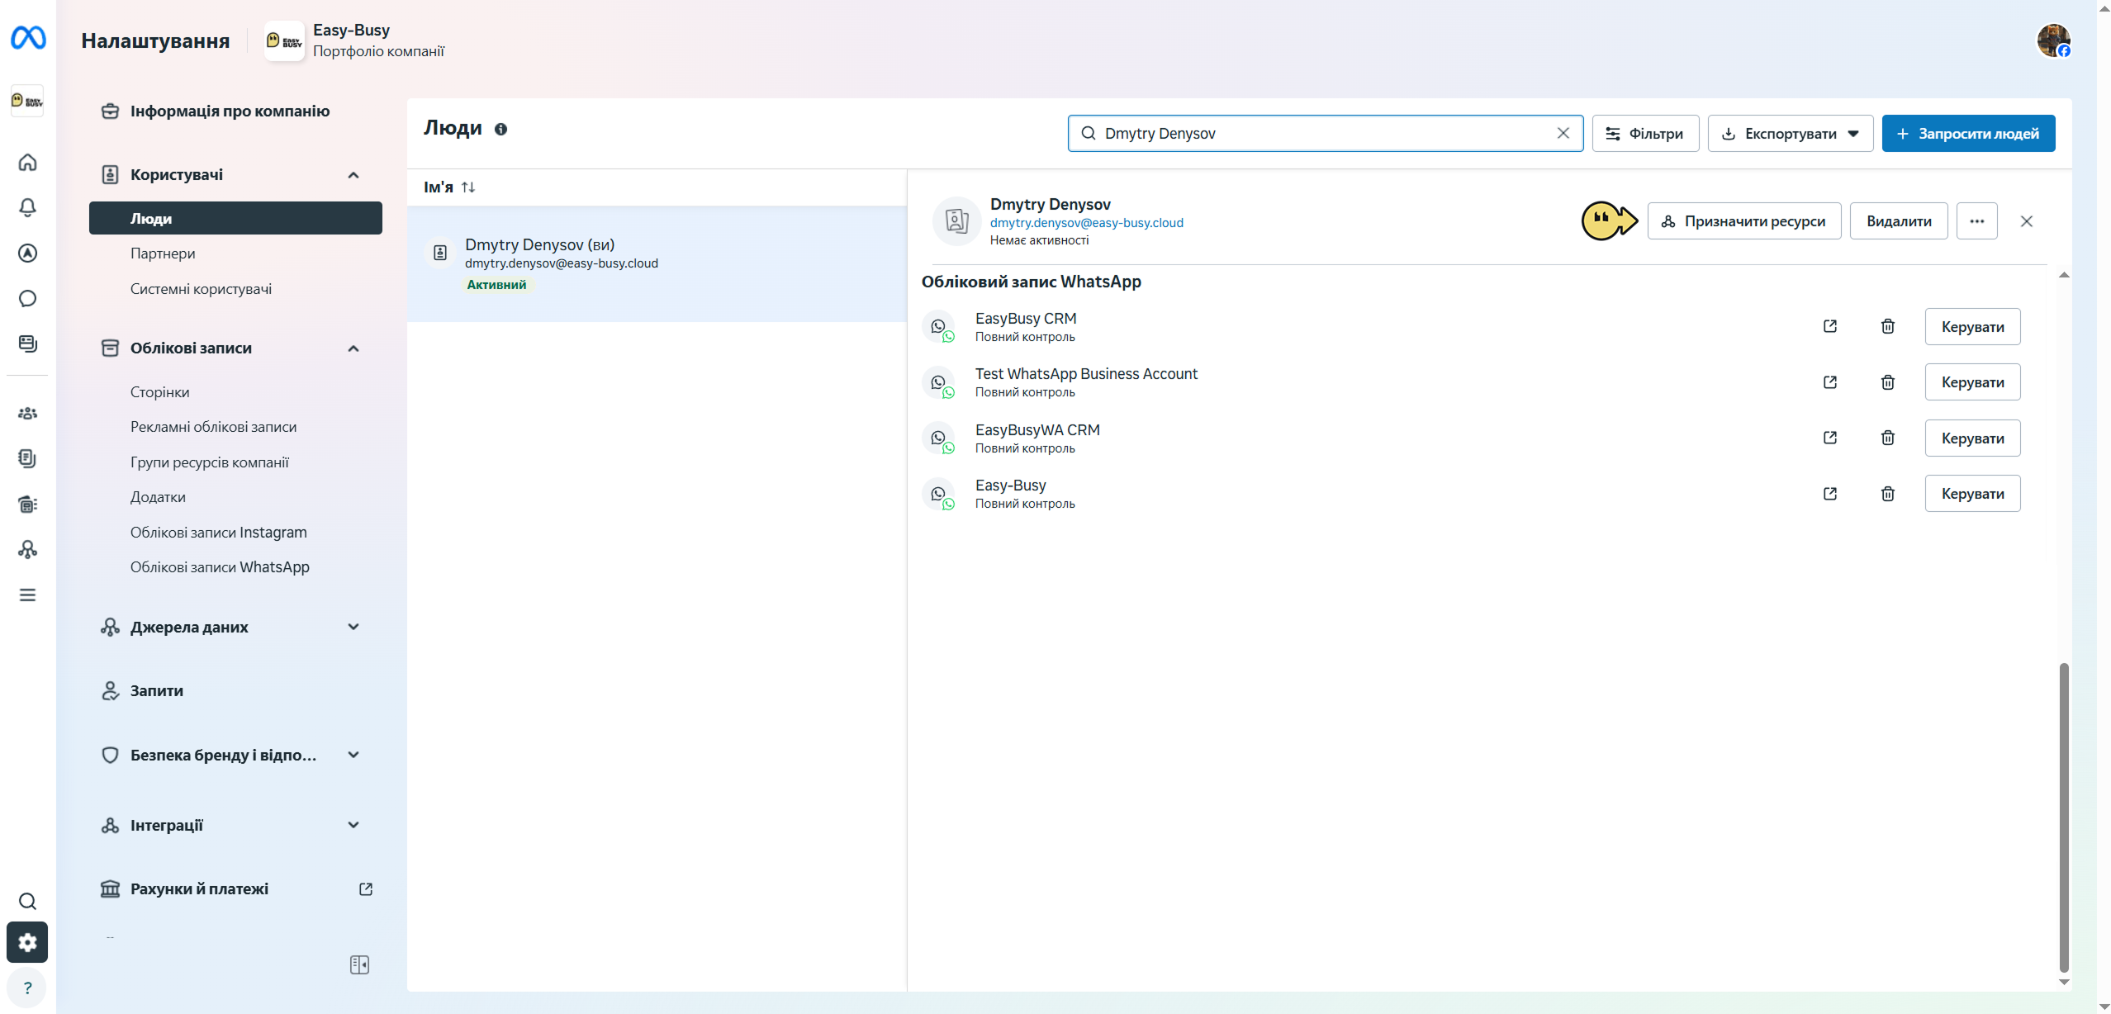2111x1014 pixels.
Task: Click Призначити ресурси button
Action: coord(1744,221)
